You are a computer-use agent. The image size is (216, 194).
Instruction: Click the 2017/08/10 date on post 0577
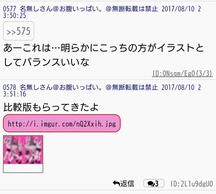pyautogui.click(x=178, y=9)
